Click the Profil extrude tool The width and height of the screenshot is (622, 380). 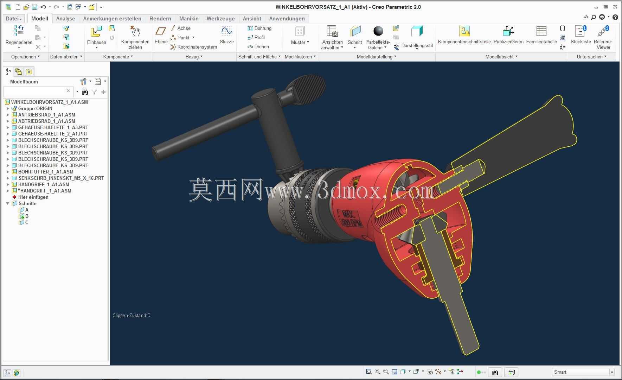tap(256, 37)
